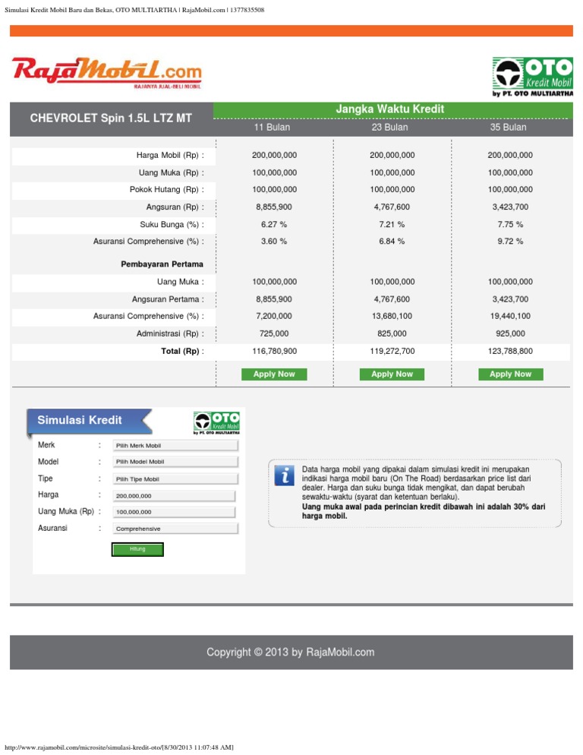Apply Now for 35 Bulan plan
The width and height of the screenshot is (583, 755).
point(510,374)
